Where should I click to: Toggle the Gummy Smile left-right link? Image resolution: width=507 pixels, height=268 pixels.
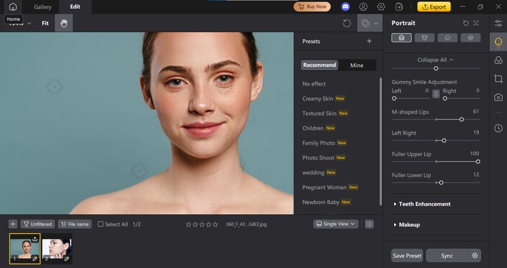click(435, 94)
